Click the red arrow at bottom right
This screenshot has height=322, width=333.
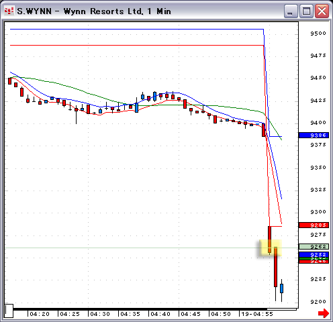point(324,313)
